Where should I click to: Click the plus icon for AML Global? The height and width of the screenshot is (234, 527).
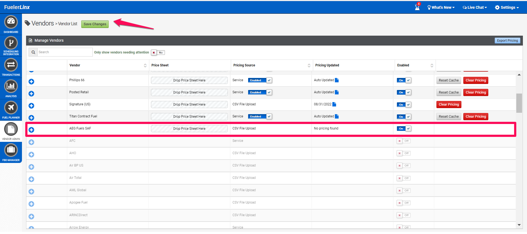click(32, 191)
